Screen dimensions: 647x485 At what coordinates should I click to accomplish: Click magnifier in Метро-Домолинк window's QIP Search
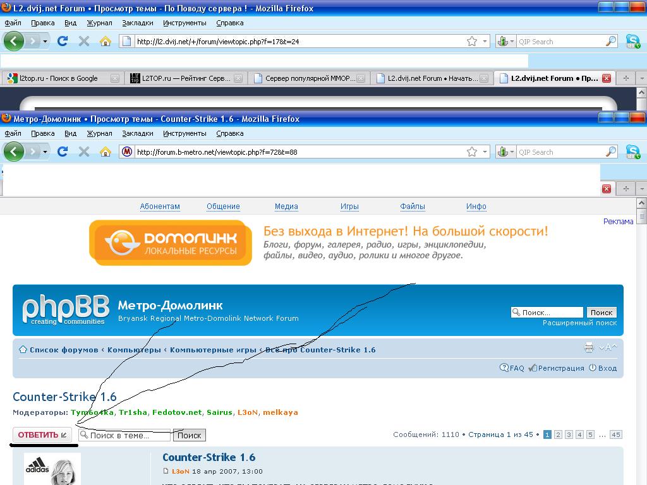tap(611, 152)
